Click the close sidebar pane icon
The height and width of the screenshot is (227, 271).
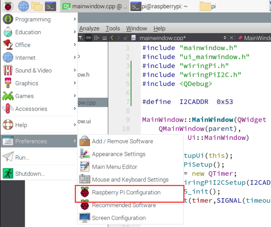(104, 38)
